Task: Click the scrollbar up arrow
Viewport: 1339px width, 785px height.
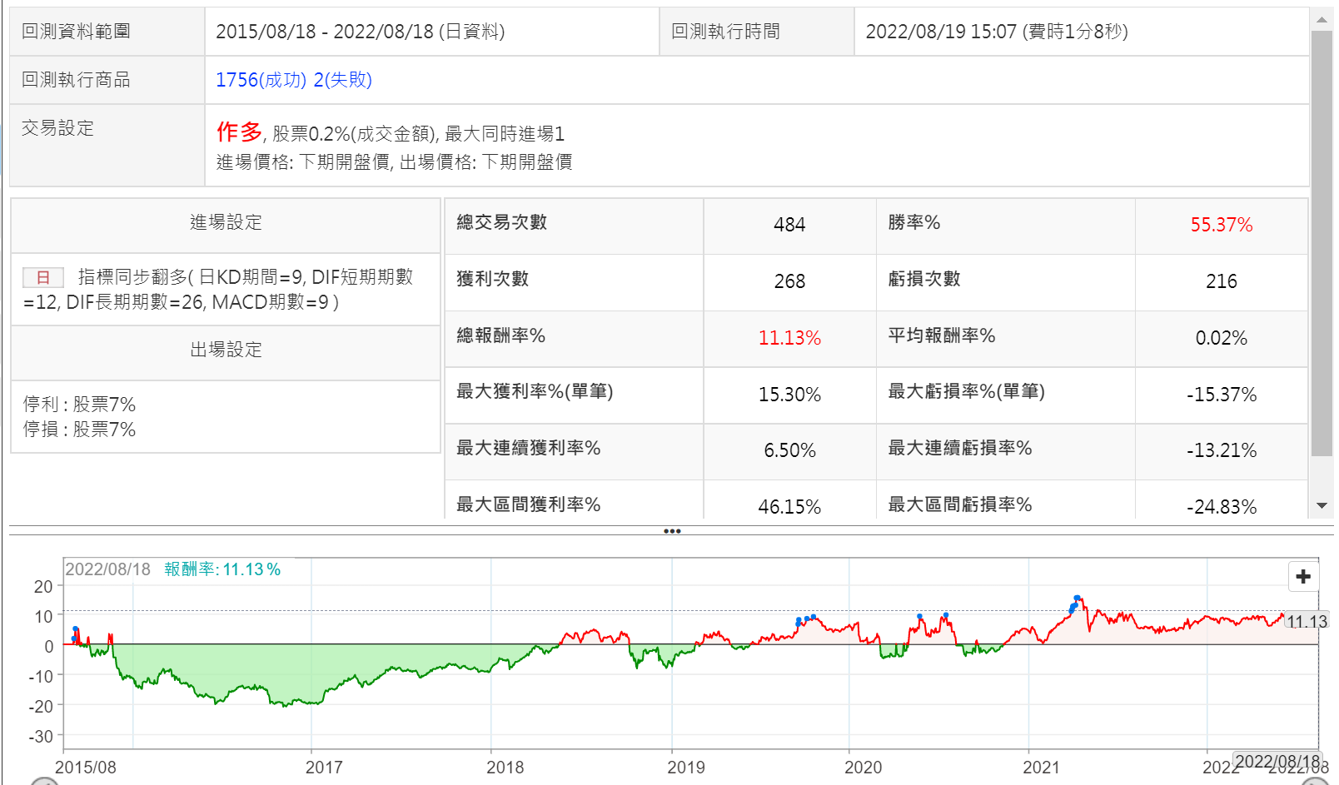Action: point(1322,18)
